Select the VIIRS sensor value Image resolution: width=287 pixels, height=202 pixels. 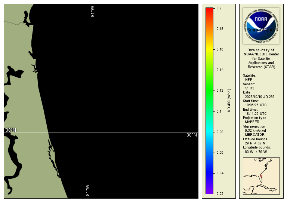(x=250, y=88)
